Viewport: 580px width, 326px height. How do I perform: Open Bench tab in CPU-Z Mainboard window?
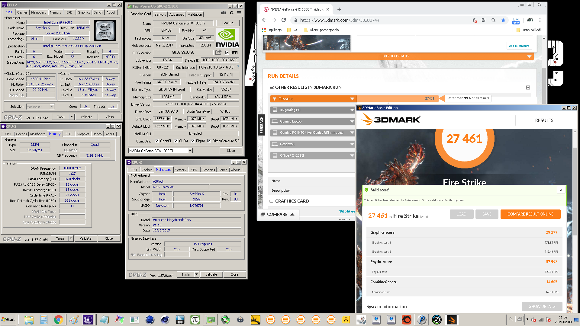tap(223, 170)
